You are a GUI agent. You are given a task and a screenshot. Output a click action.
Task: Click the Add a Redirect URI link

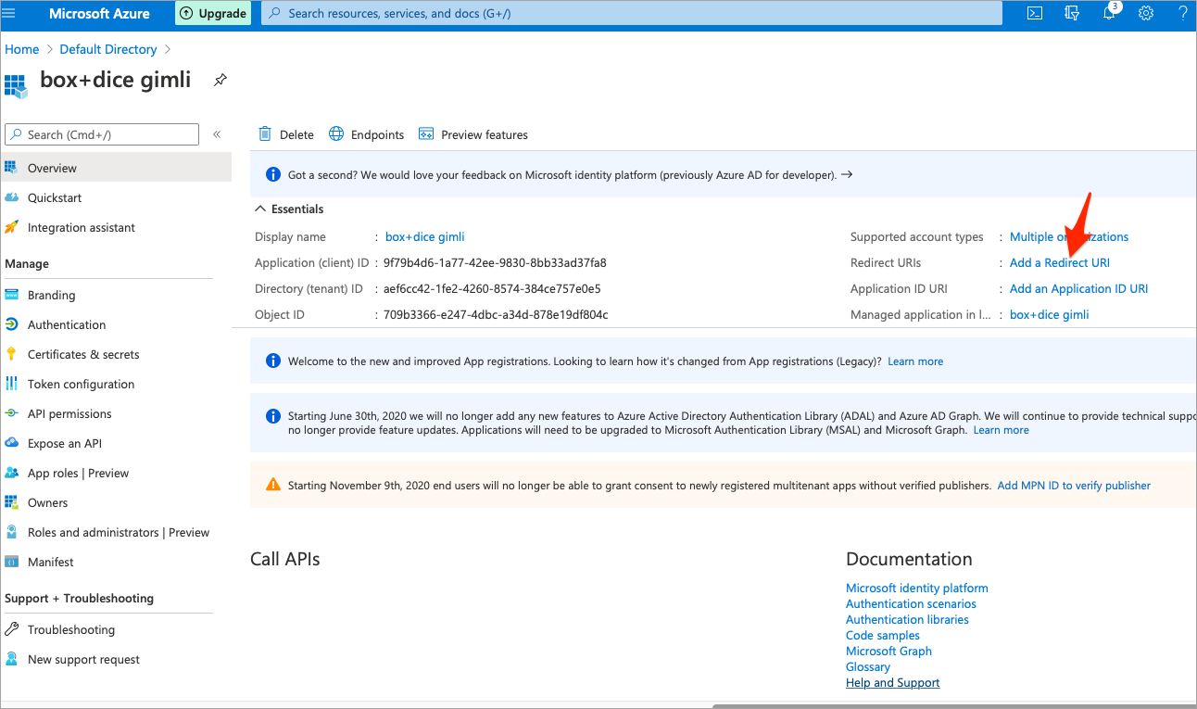[1060, 263]
